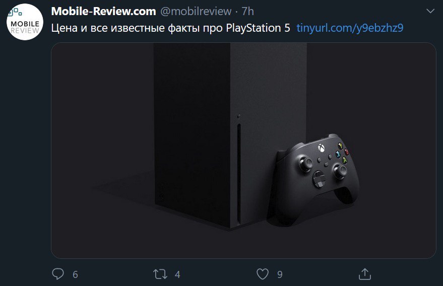The height and width of the screenshot is (286, 443).
Task: Open the share tweet icon
Action: (x=365, y=274)
